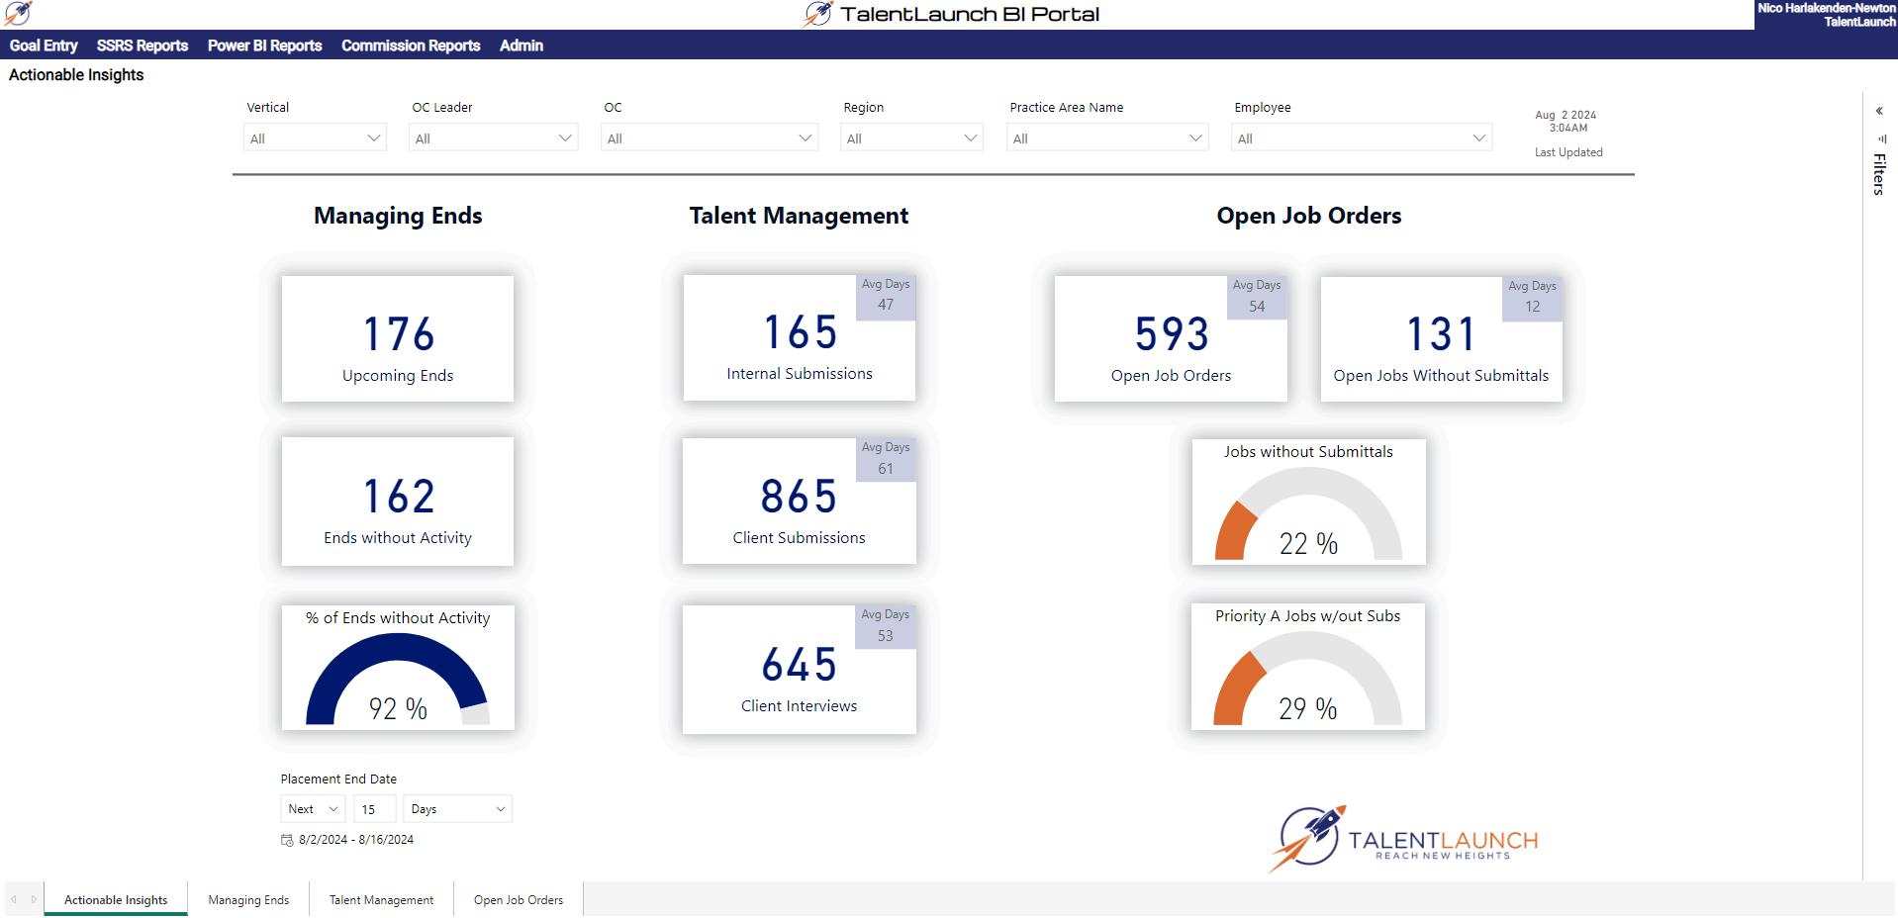The height and width of the screenshot is (918, 1898).
Task: Click the 162 Ends without Activity card
Action: click(x=398, y=502)
